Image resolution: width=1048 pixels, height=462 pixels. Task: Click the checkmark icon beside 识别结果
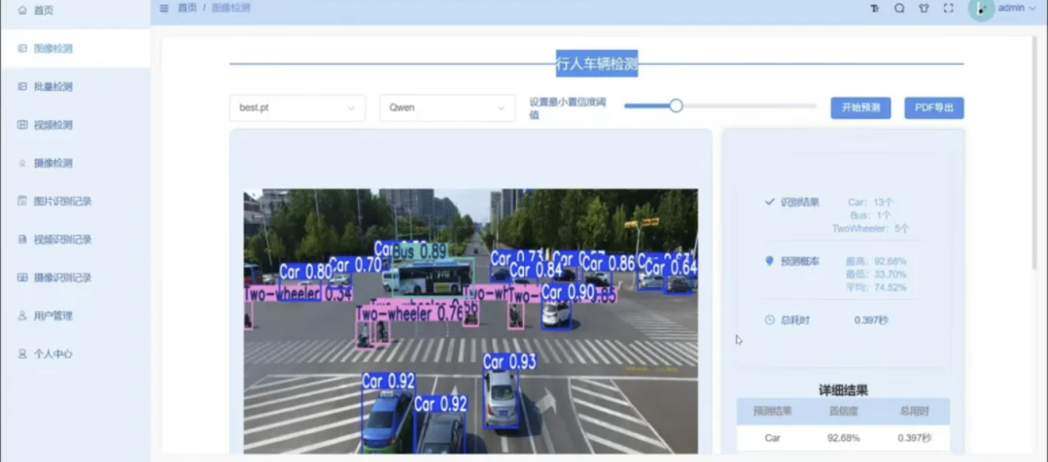[x=770, y=201]
